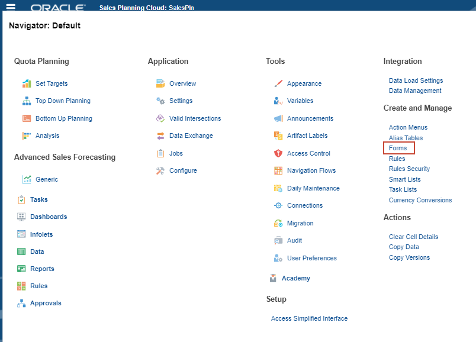Open Data Management under Integration
Screen dimensions: 476x342
point(415,91)
